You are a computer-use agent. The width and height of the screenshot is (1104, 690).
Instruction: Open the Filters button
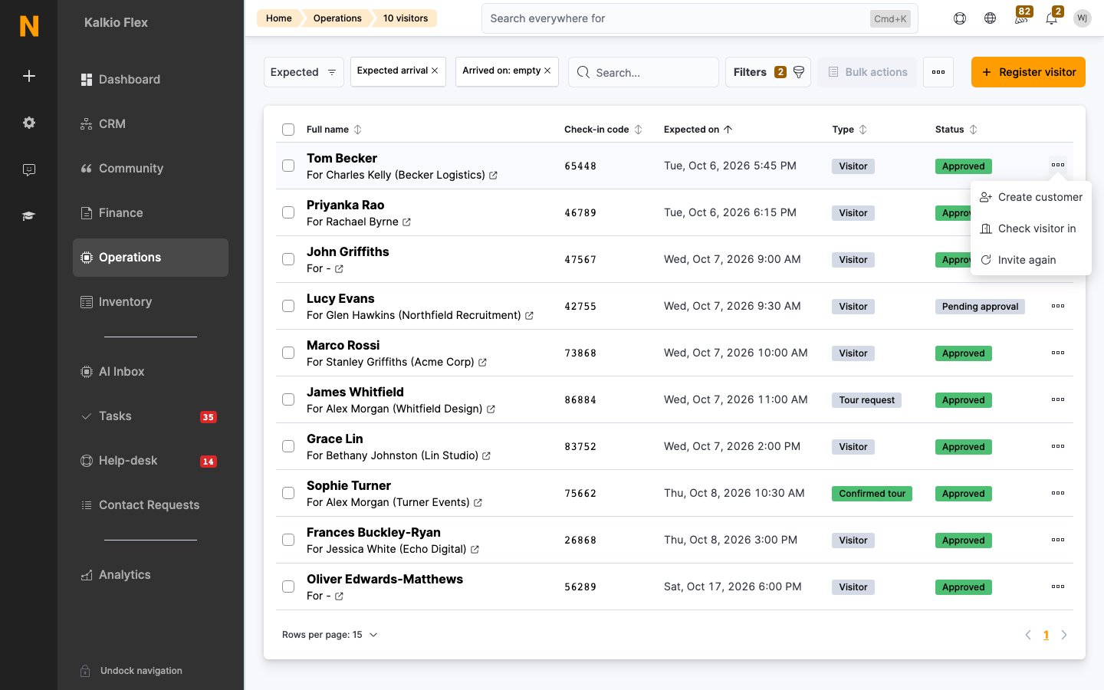(768, 72)
